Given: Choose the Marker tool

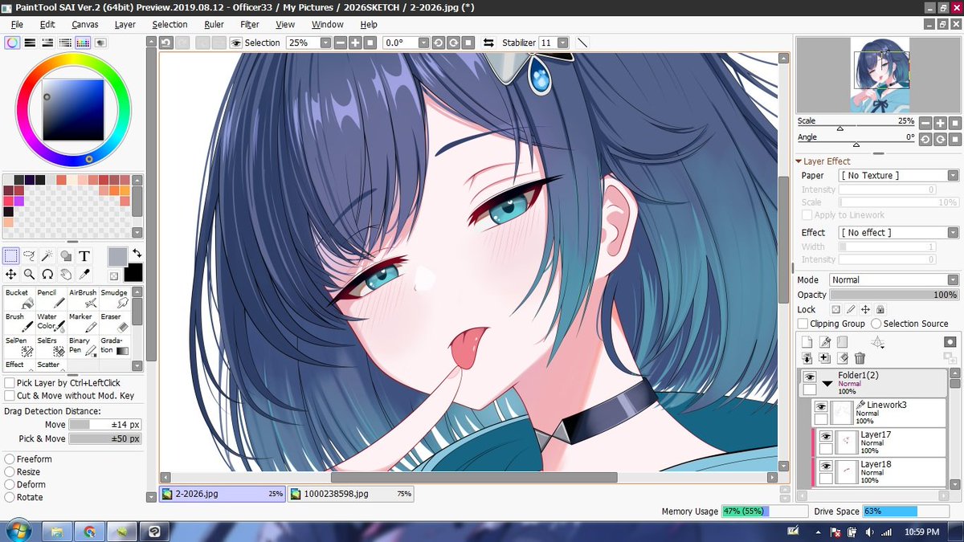Looking at the screenshot, I should pos(83,322).
